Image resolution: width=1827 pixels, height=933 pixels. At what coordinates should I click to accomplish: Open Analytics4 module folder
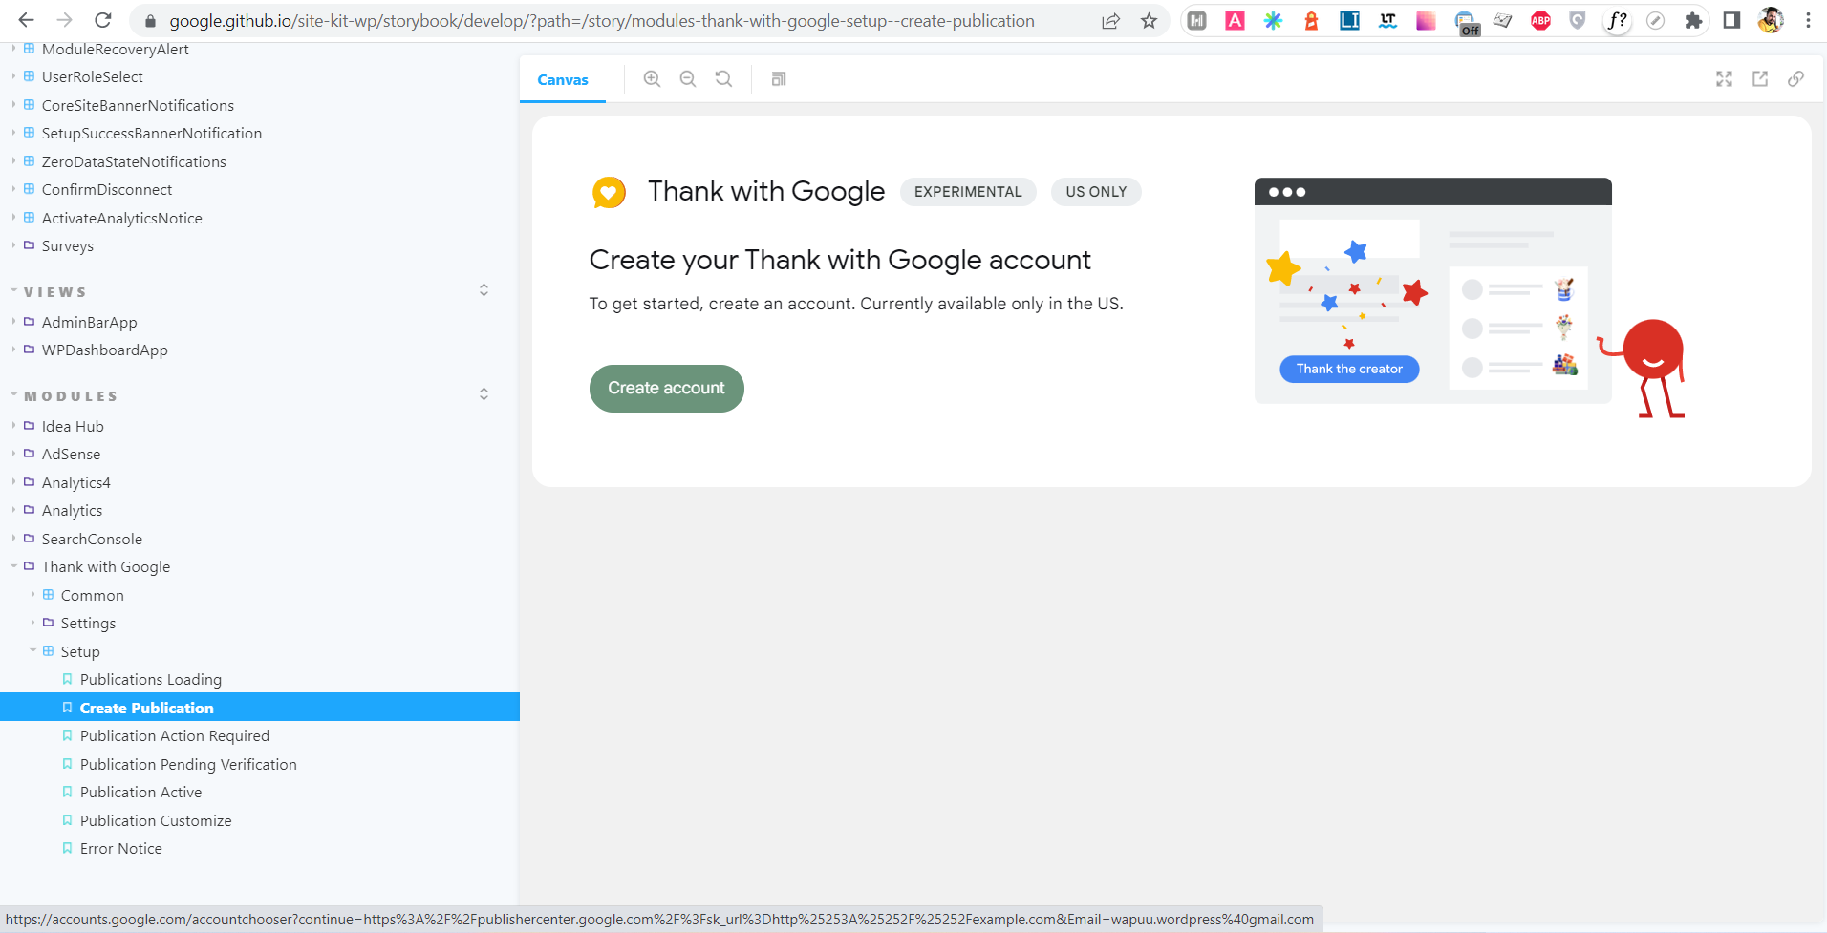[76, 483]
